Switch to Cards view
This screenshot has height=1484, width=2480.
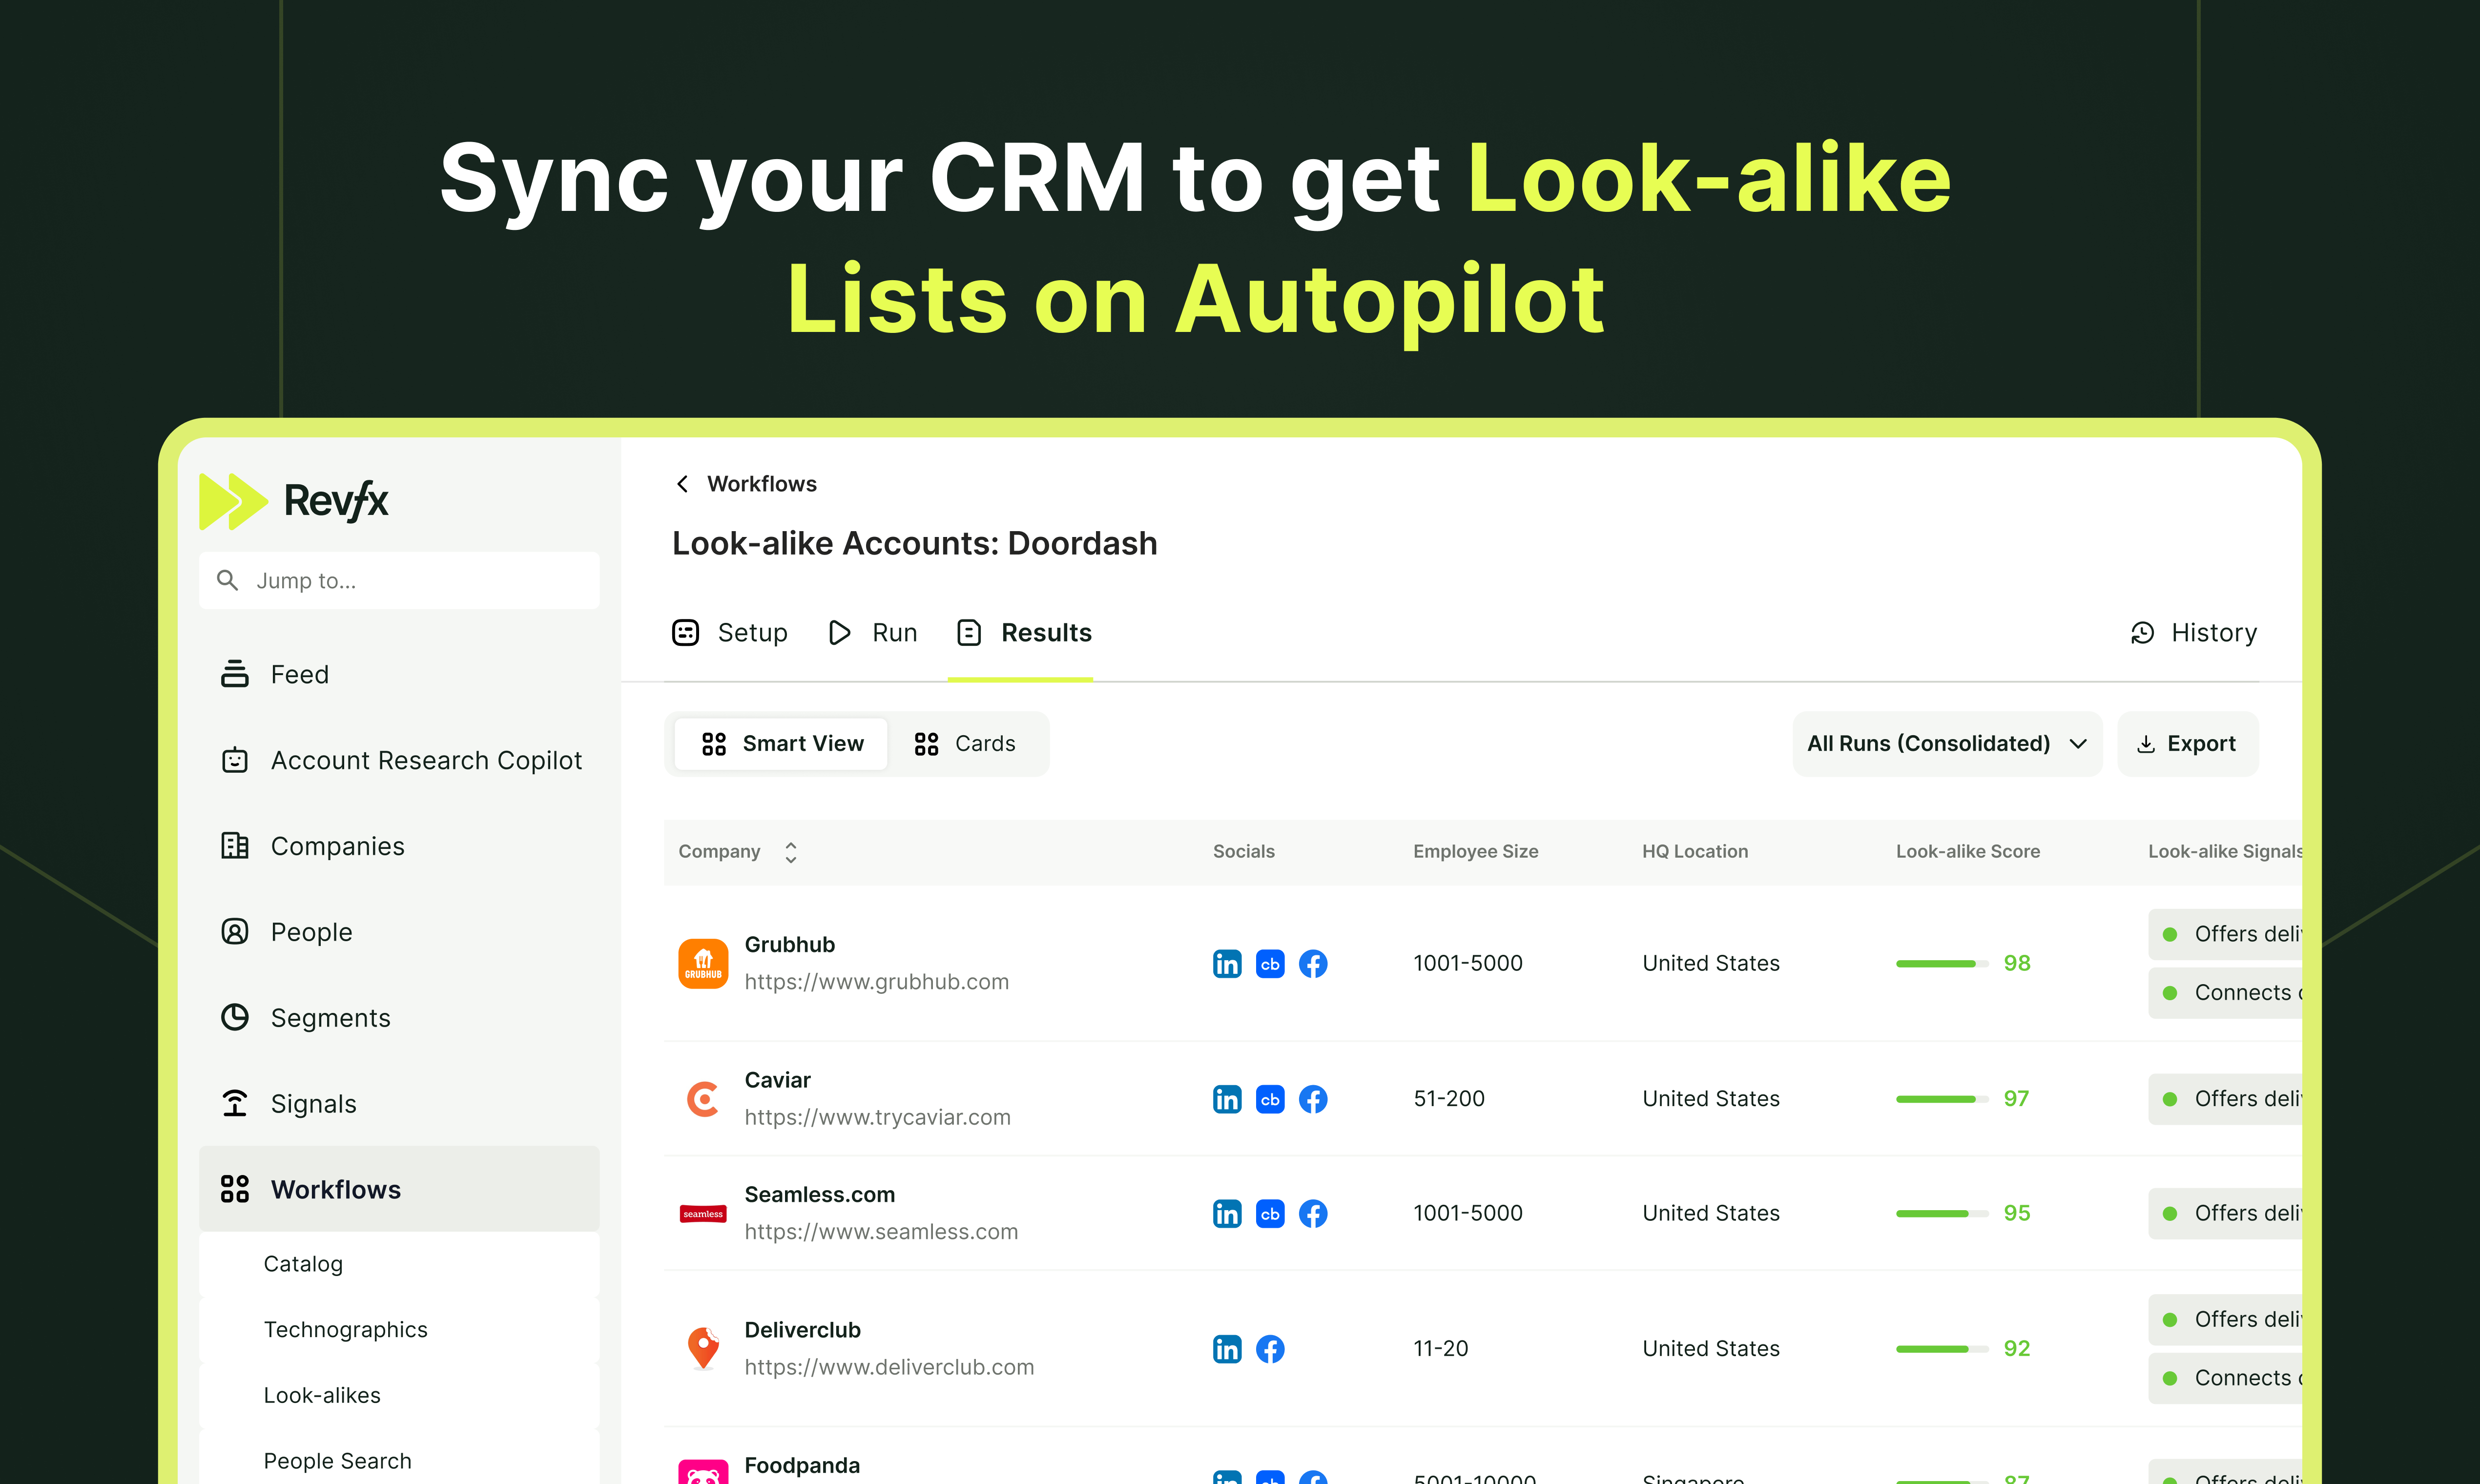point(965,744)
